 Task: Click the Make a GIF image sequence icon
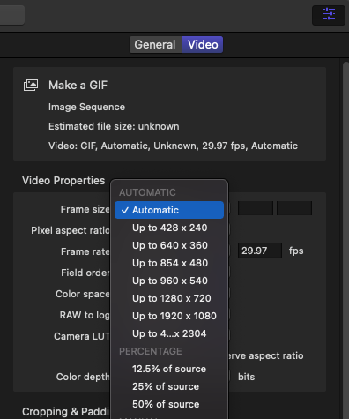[x=31, y=86]
